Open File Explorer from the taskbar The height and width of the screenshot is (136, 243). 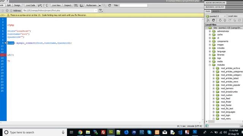(x=88, y=132)
